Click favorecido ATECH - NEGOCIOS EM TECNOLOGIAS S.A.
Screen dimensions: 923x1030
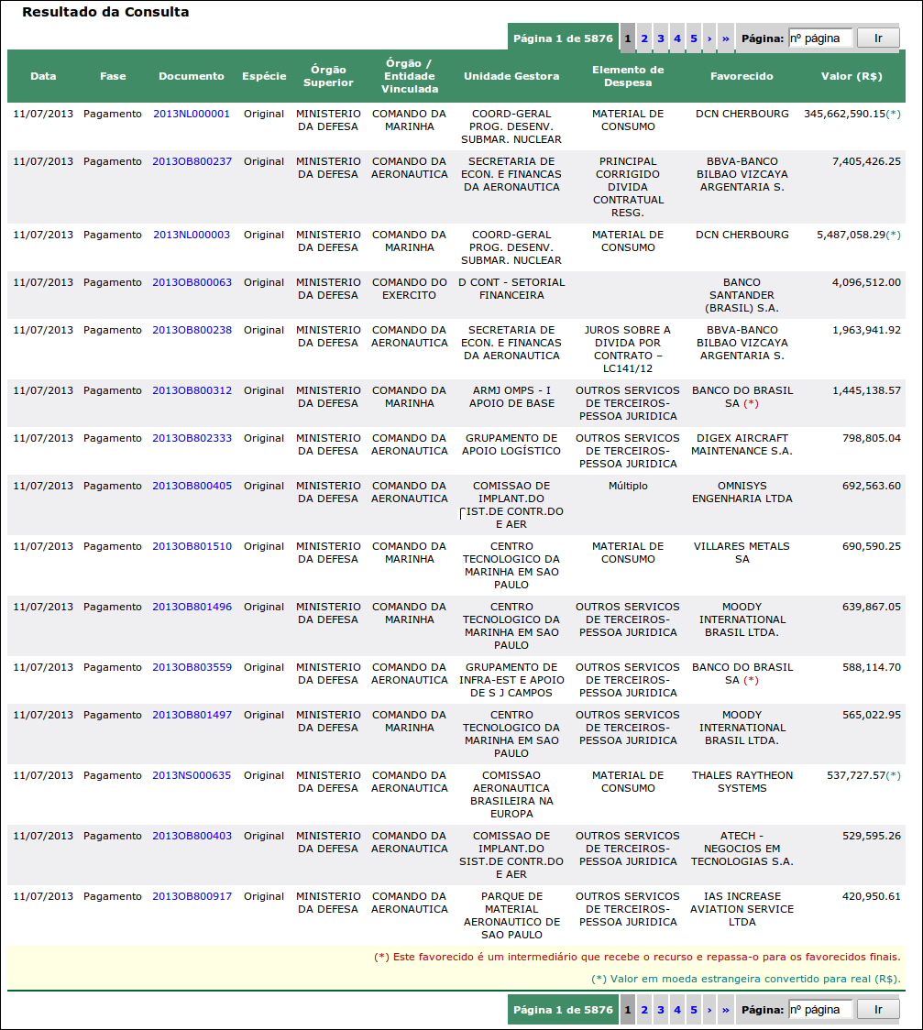[x=742, y=849]
